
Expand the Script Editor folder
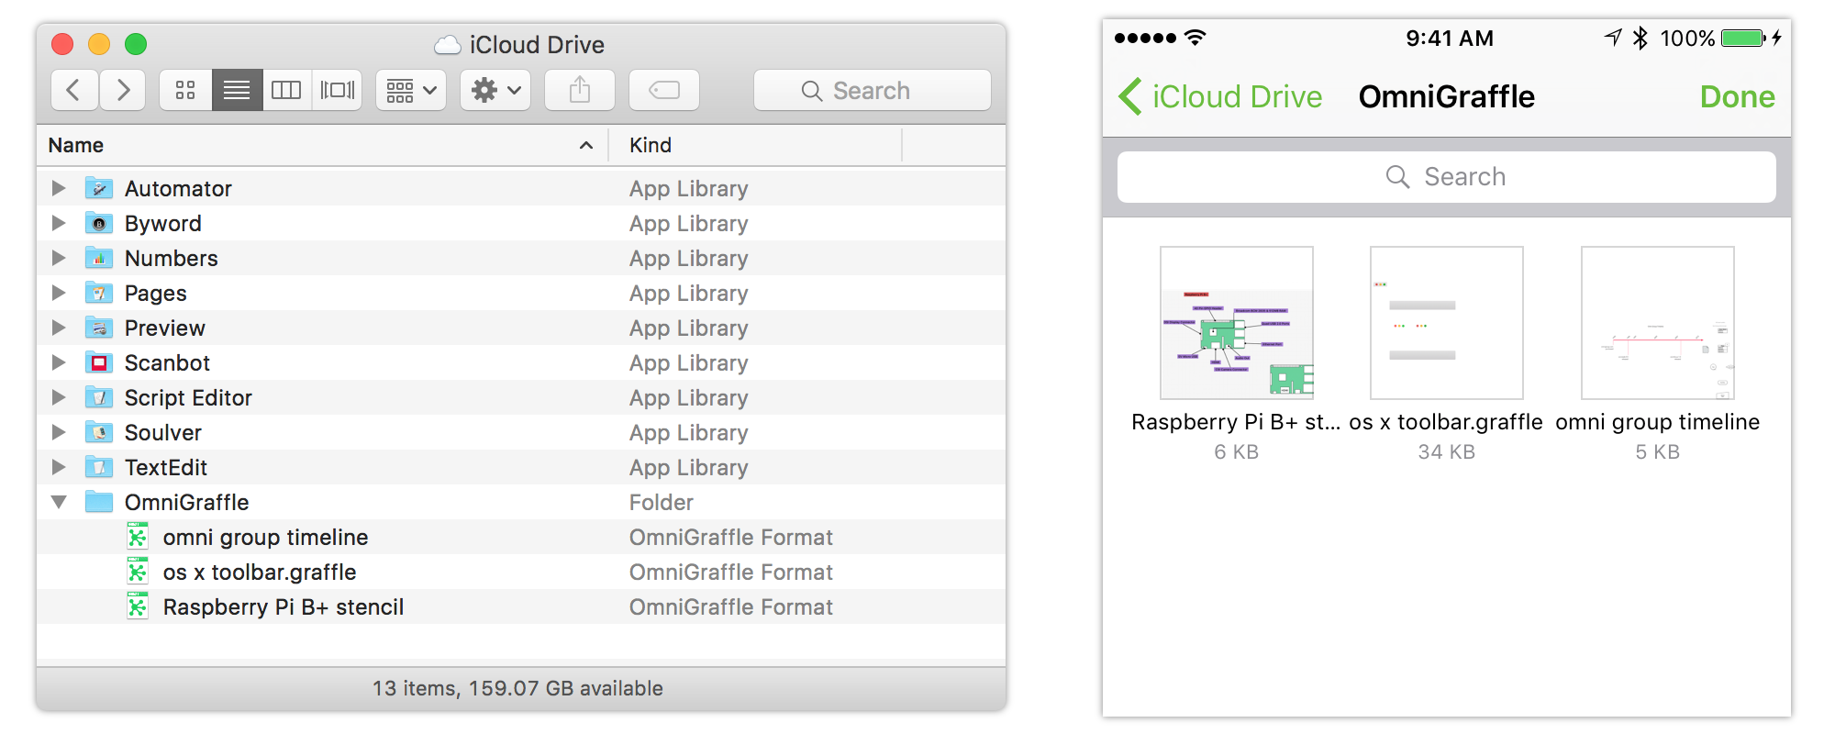pos(59,397)
